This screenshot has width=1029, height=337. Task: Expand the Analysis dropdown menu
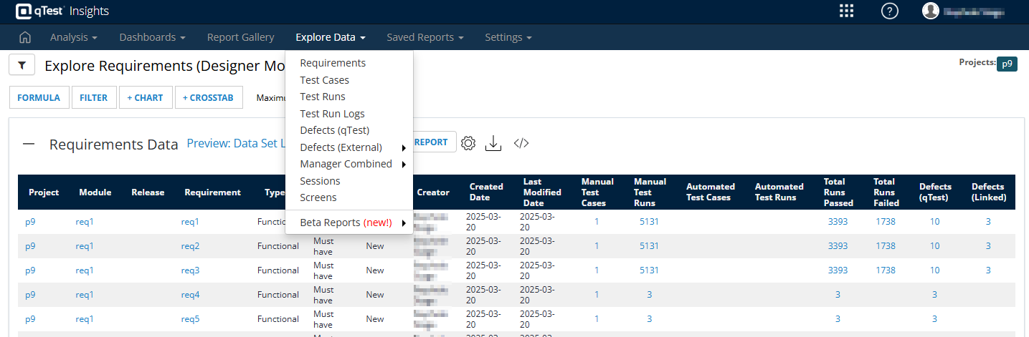(x=73, y=37)
